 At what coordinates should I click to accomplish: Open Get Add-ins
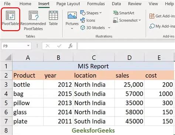(162, 16)
